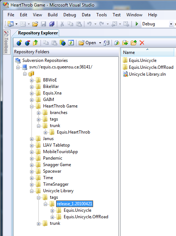176x236 pixels.
Task: Refresh the Repository Explorer view
Action: [x=71, y=43]
